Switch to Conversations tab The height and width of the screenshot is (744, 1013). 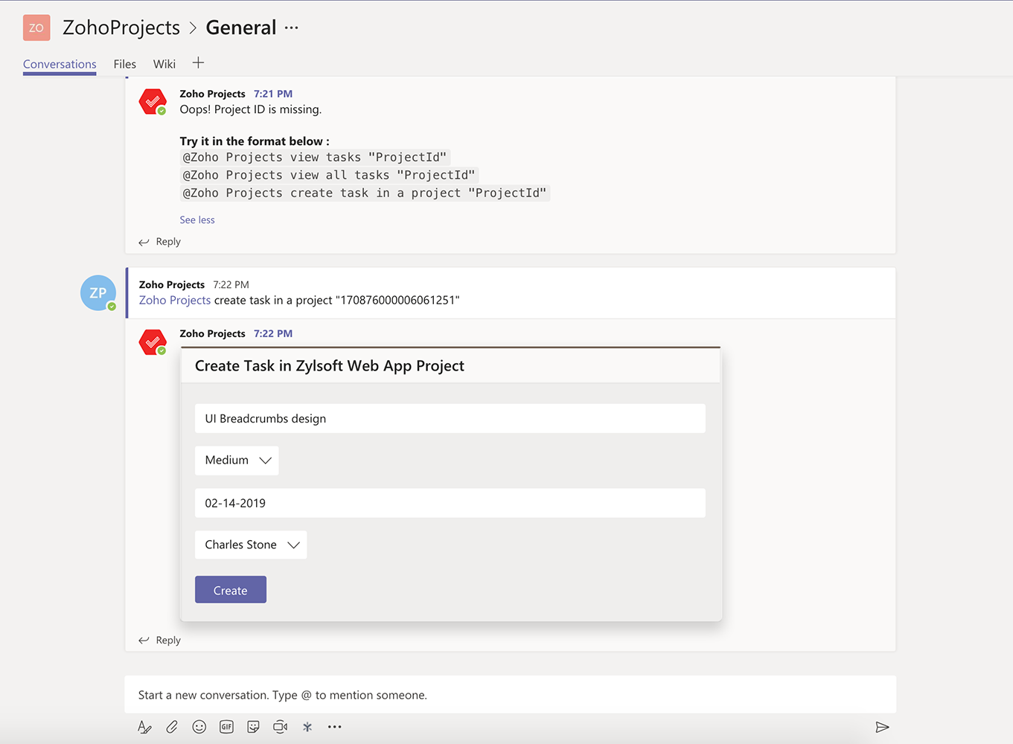[60, 64]
